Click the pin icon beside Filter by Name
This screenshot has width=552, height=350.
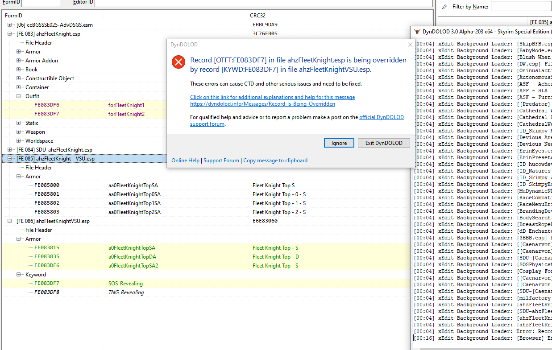click(x=444, y=7)
